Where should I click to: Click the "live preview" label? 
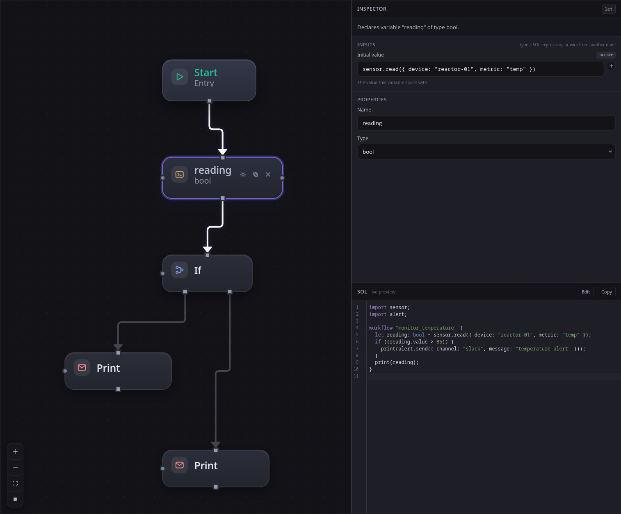pyautogui.click(x=383, y=292)
